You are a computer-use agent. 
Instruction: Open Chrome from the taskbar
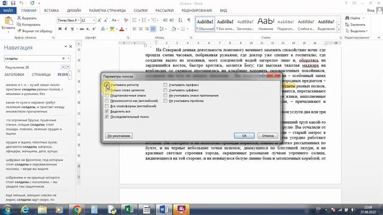pos(77,210)
